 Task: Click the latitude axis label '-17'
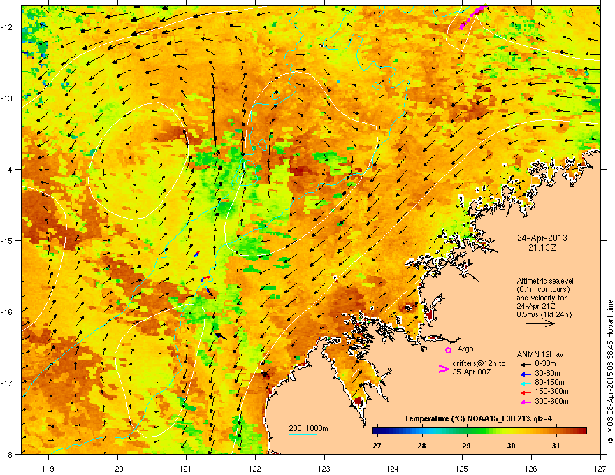(x=8, y=383)
